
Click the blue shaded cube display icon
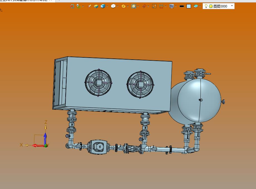[103, 6]
